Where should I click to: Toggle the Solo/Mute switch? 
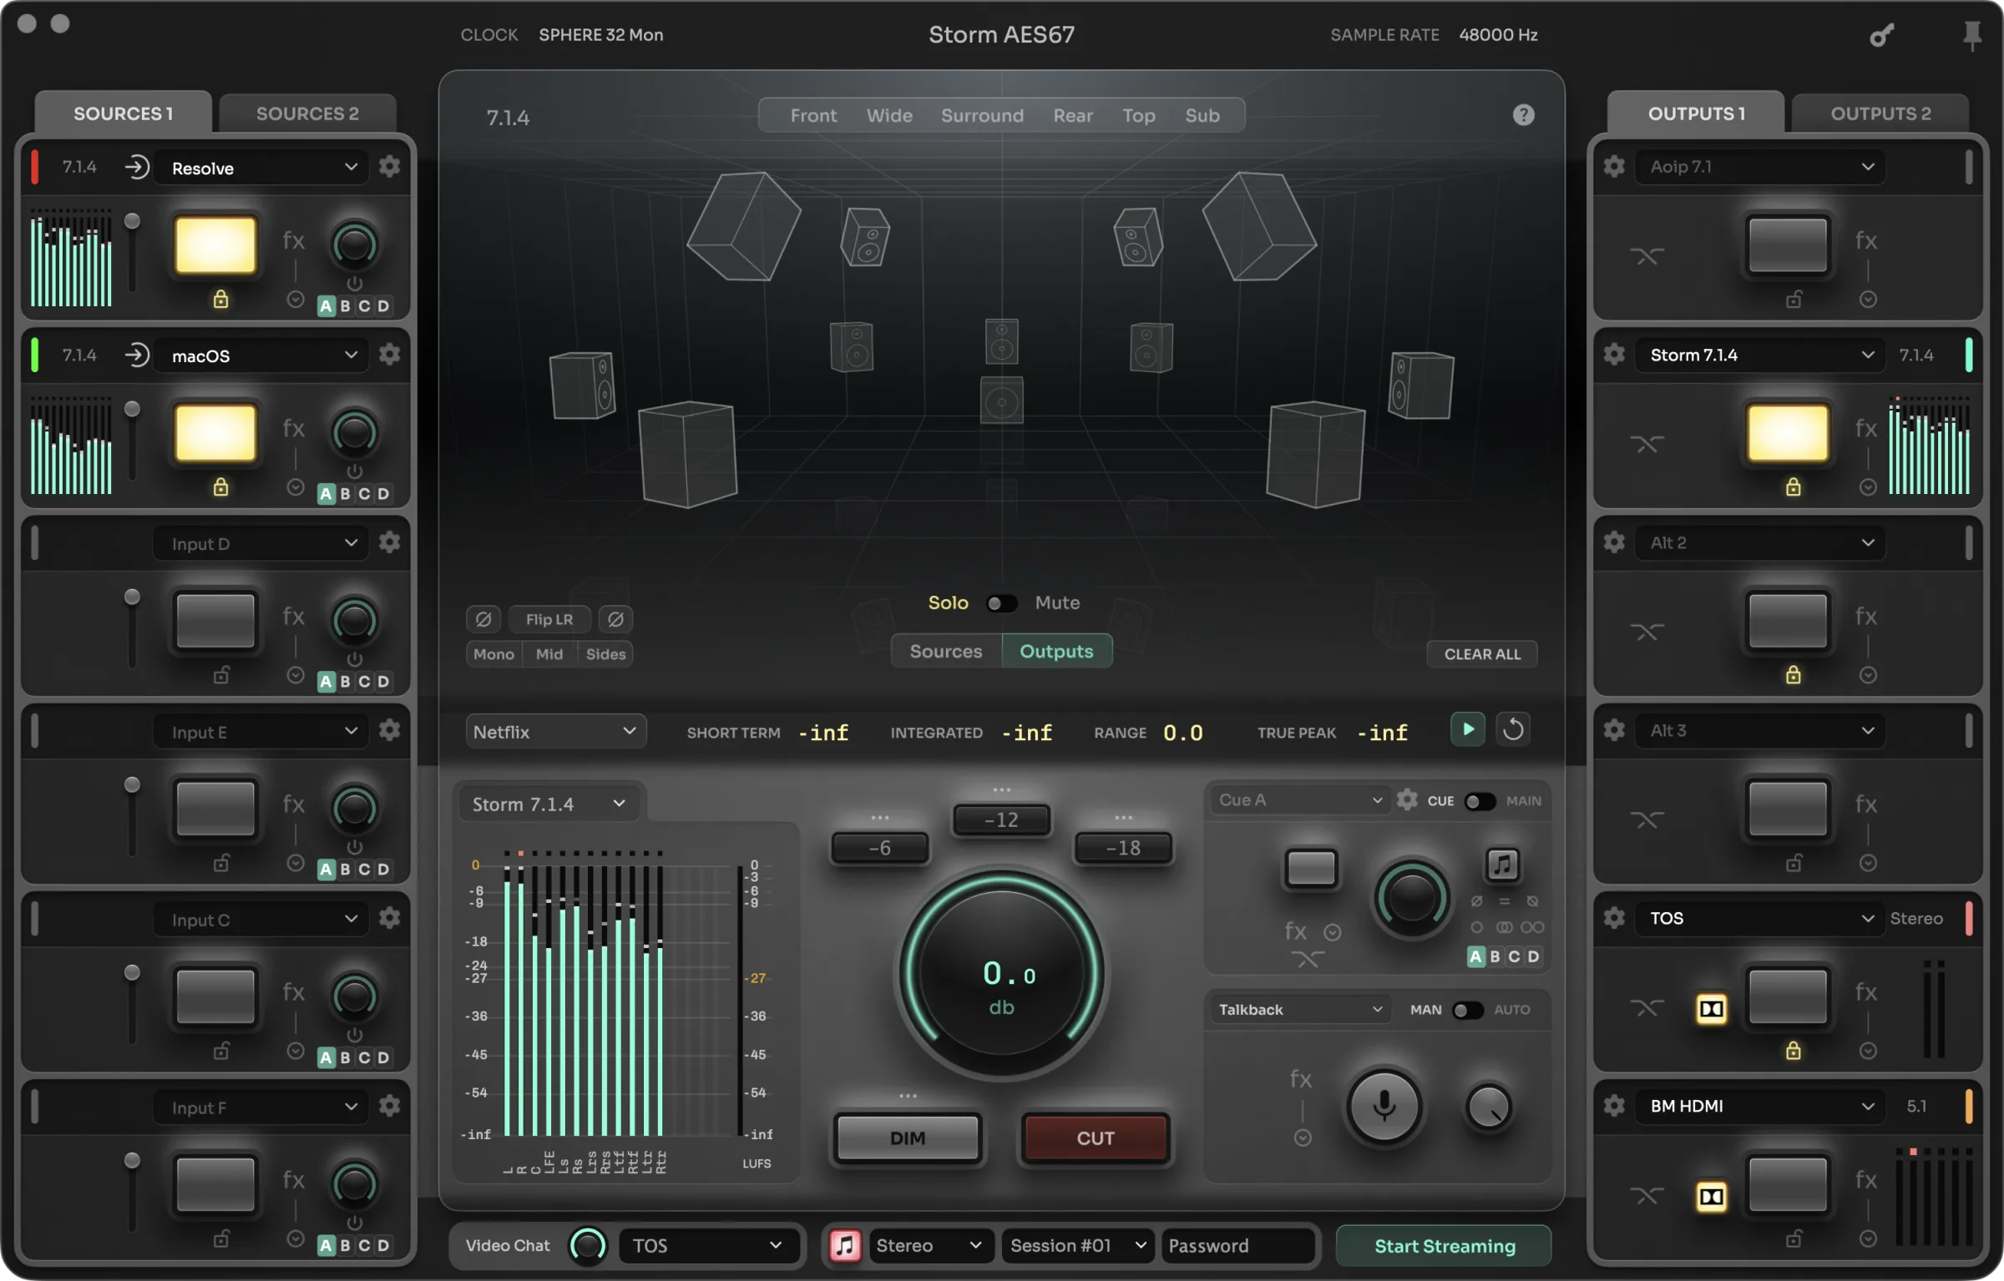click(1002, 603)
